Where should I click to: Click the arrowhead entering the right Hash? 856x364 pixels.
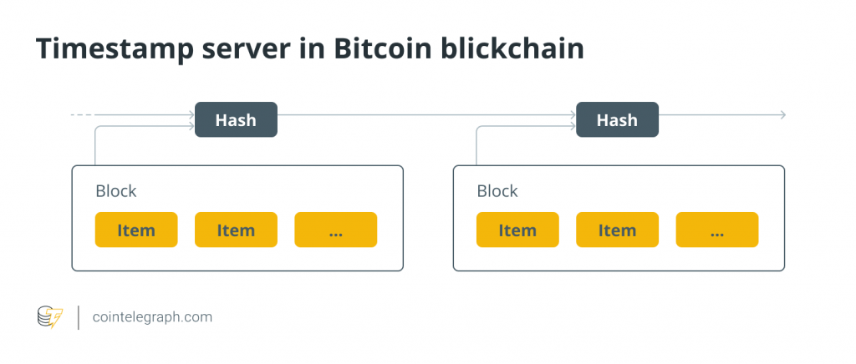click(x=571, y=127)
